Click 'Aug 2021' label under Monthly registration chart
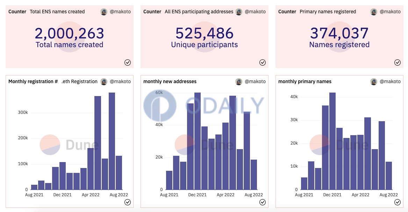The image size is (408, 212). click(x=34, y=195)
